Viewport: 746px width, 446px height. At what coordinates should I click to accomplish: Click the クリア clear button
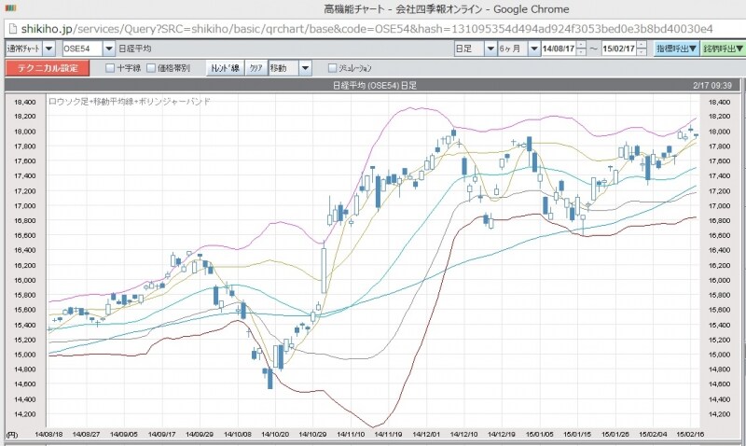click(x=255, y=67)
